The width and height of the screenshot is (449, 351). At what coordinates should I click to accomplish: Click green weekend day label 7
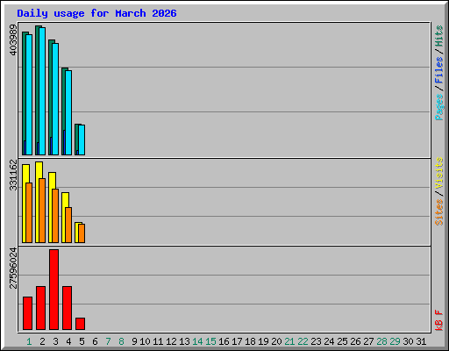(108, 341)
